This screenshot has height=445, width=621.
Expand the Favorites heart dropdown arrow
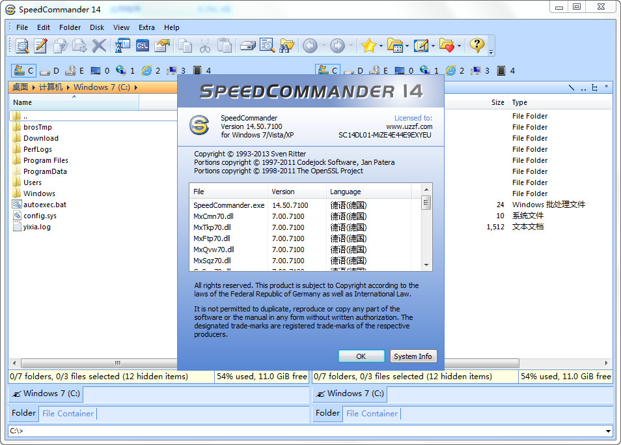pyautogui.click(x=459, y=46)
